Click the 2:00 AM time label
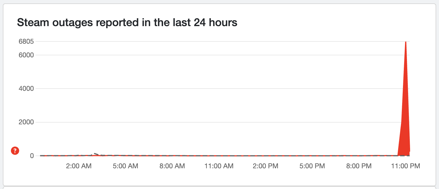Image resolution: width=439 pixels, height=189 pixels. (x=79, y=166)
